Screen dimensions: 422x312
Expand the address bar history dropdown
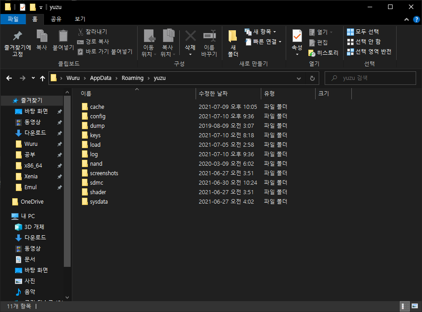point(299,78)
